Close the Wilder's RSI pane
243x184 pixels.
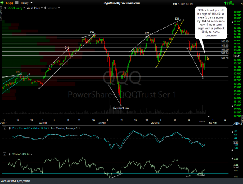[5, 154]
